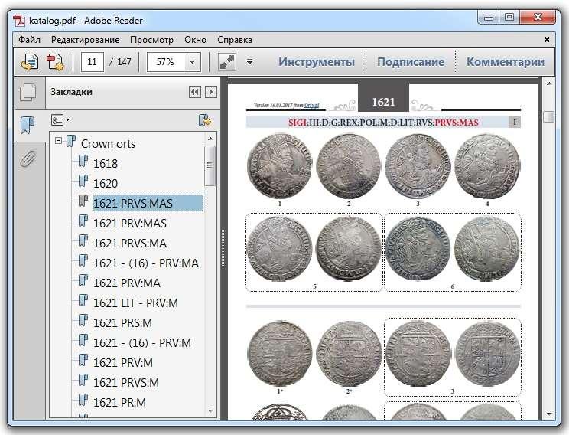The height and width of the screenshot is (435, 569).
Task: Maximize the Adobe Reader window
Action: (509, 18)
